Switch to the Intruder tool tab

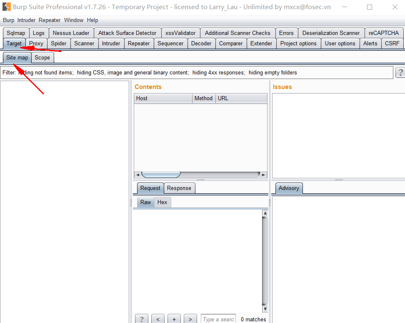pos(111,43)
